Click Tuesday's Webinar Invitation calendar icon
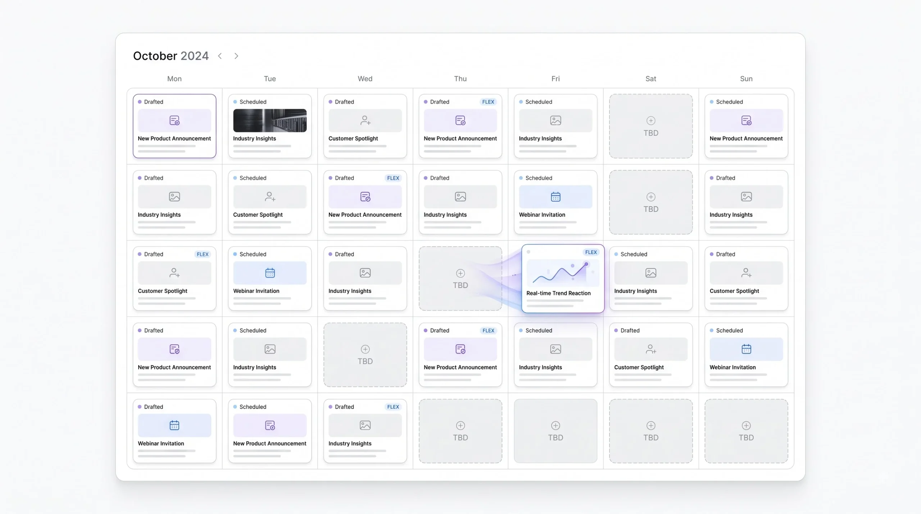Viewport: 921px width, 514px height. (x=270, y=273)
